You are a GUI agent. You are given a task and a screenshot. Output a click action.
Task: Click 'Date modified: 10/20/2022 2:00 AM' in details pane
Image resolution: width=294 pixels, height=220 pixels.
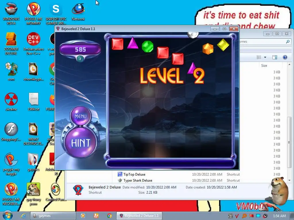pyautogui.click(x=149, y=187)
